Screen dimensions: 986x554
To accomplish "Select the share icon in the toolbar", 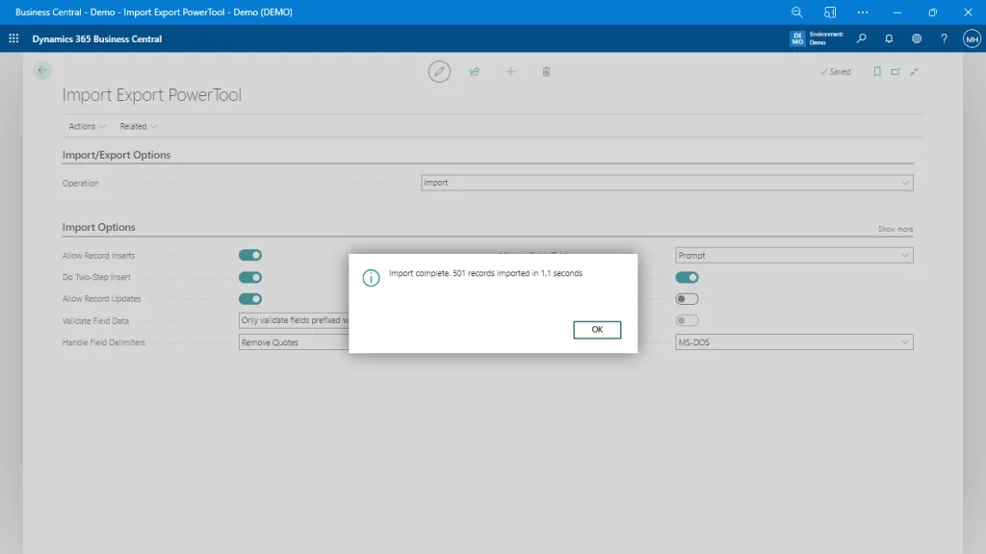I will (475, 71).
